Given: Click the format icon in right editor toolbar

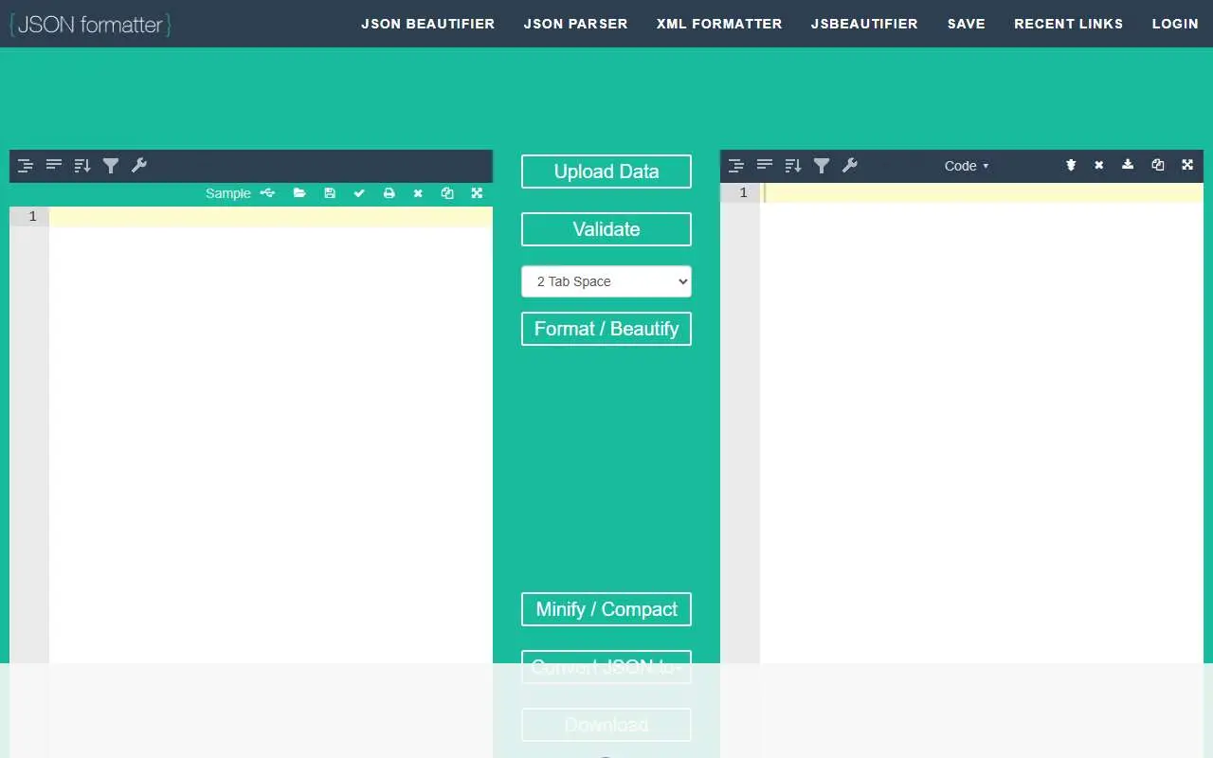Looking at the screenshot, I should point(736,166).
